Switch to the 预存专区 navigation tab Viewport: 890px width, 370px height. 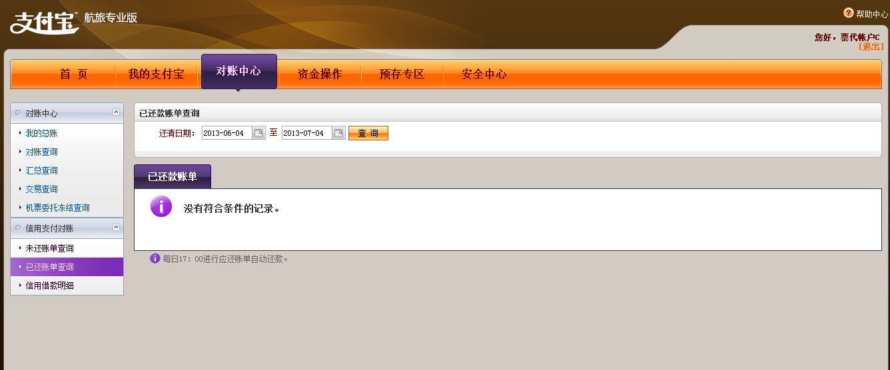pos(402,74)
